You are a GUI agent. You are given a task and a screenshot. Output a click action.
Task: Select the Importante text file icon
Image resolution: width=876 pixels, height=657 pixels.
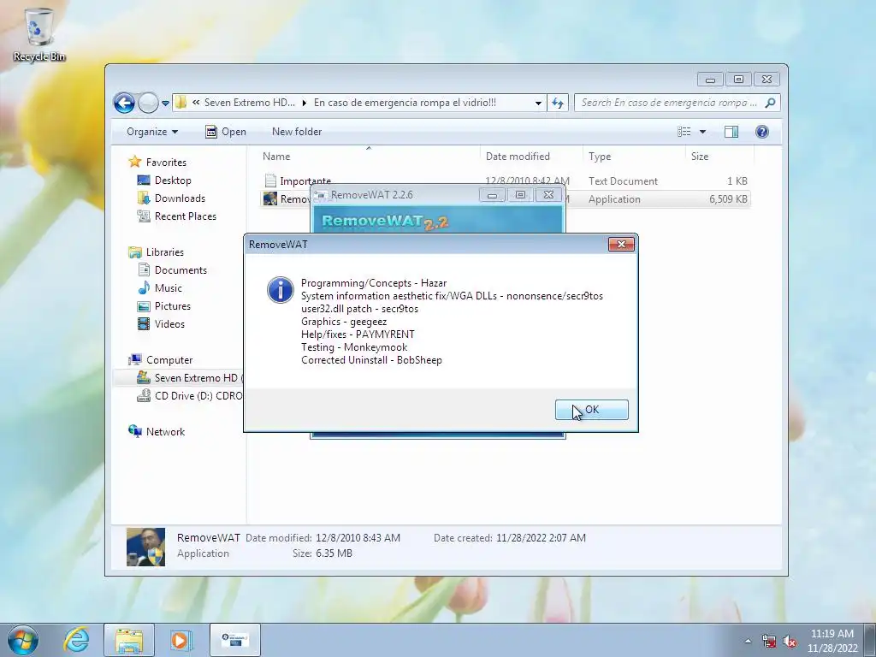pyautogui.click(x=270, y=181)
